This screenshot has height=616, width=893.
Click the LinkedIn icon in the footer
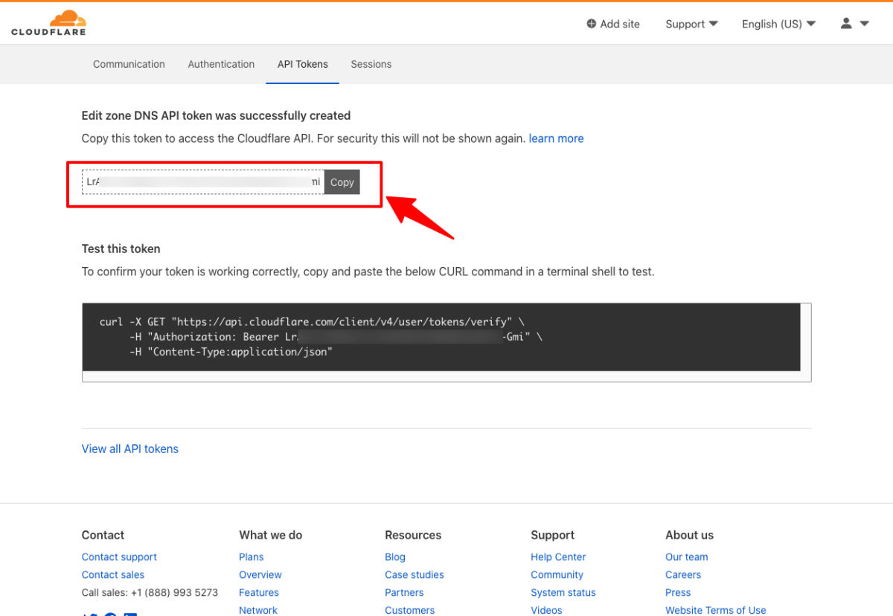pos(130,613)
